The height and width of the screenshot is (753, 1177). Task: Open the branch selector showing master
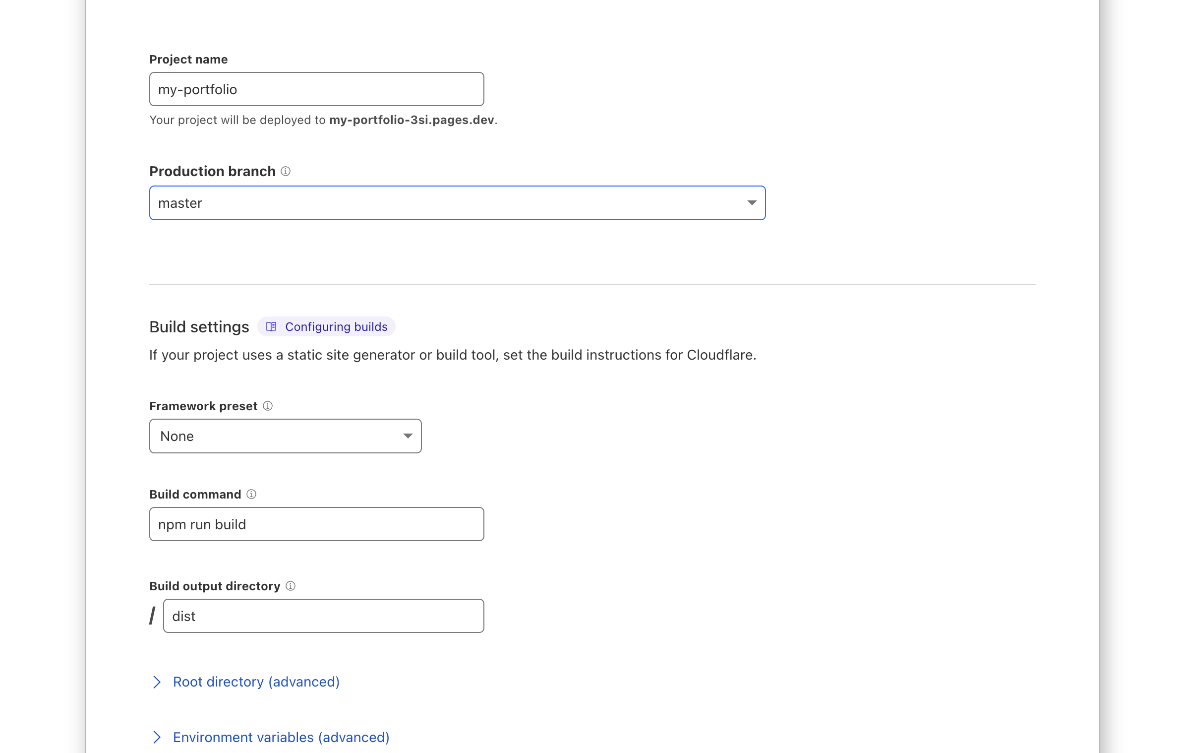446,203
